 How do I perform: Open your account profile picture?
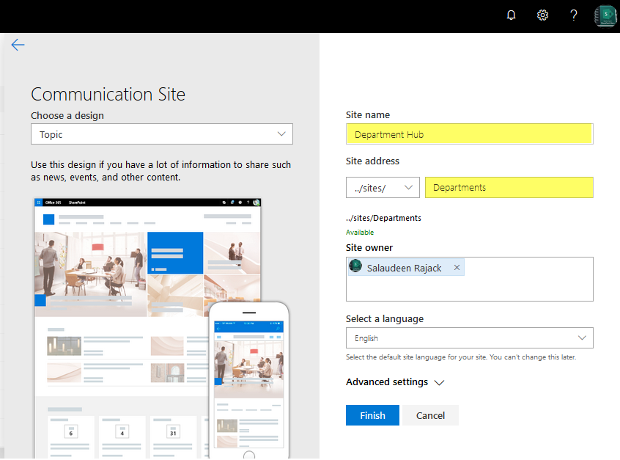pyautogui.click(x=605, y=15)
